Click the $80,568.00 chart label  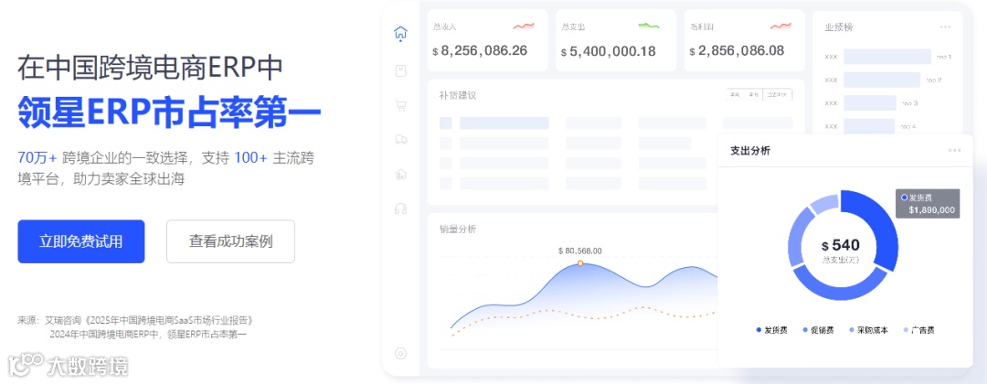tap(579, 251)
